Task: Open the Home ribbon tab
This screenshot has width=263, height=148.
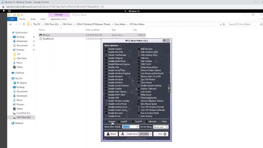Action: coord(22,19)
